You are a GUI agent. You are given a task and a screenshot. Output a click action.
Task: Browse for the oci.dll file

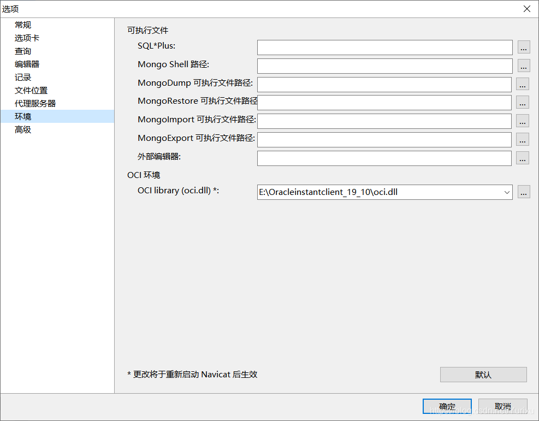click(x=524, y=192)
